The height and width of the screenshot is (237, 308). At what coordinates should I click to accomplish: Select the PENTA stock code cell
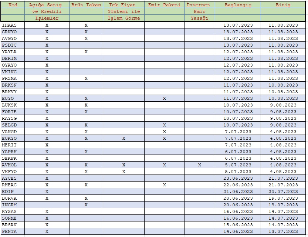click(9, 231)
